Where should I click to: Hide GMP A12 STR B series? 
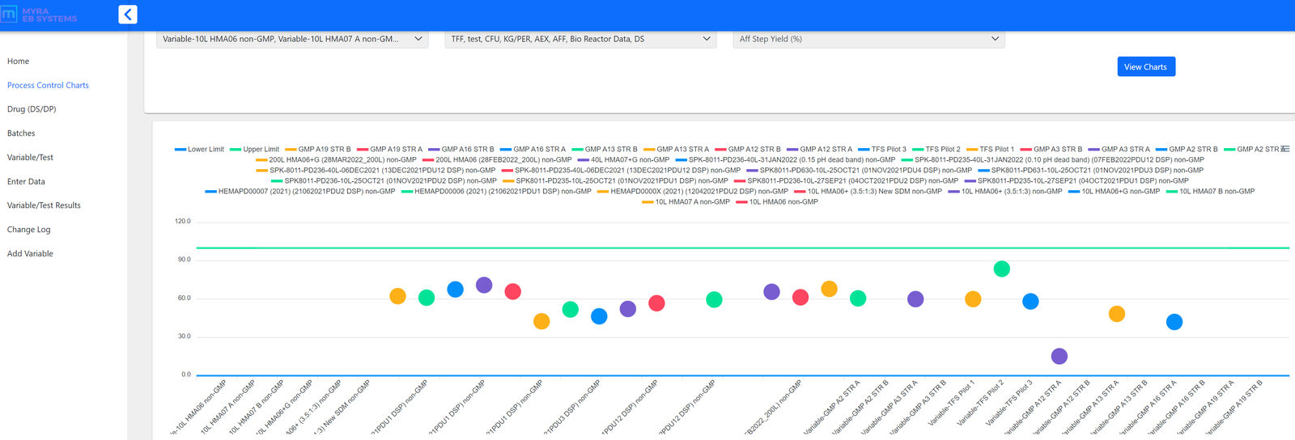tap(748, 150)
